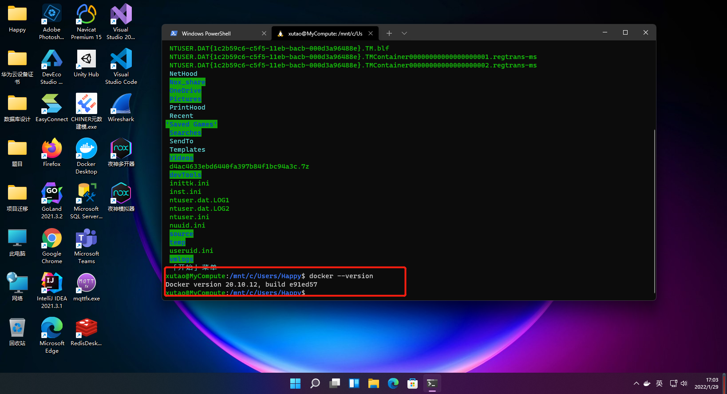The image size is (727, 394).
Task: Click 'ntuser.dat.LOG1' file entry
Action: pos(199,200)
